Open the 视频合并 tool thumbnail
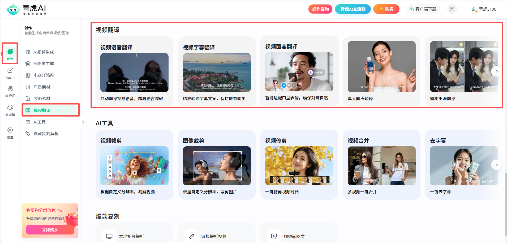 (382, 166)
